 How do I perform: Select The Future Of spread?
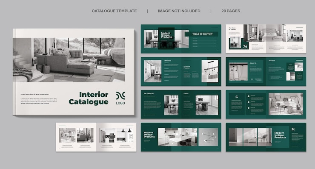181,104
